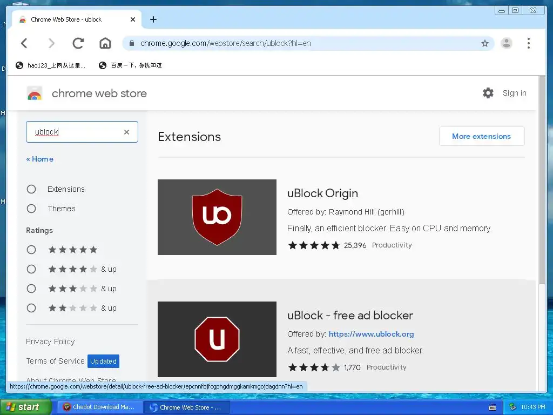Open the Privacy Policy link

(50, 342)
